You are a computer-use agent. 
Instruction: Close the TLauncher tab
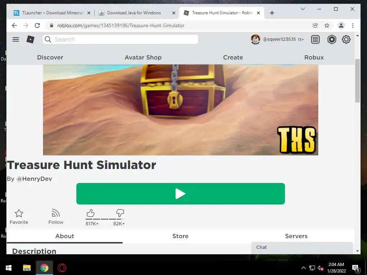89,13
